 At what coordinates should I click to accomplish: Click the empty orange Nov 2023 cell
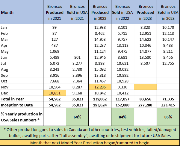pos(145,87)
